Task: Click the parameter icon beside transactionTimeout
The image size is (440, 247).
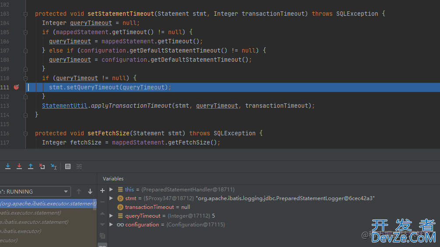Action: pos(120,207)
